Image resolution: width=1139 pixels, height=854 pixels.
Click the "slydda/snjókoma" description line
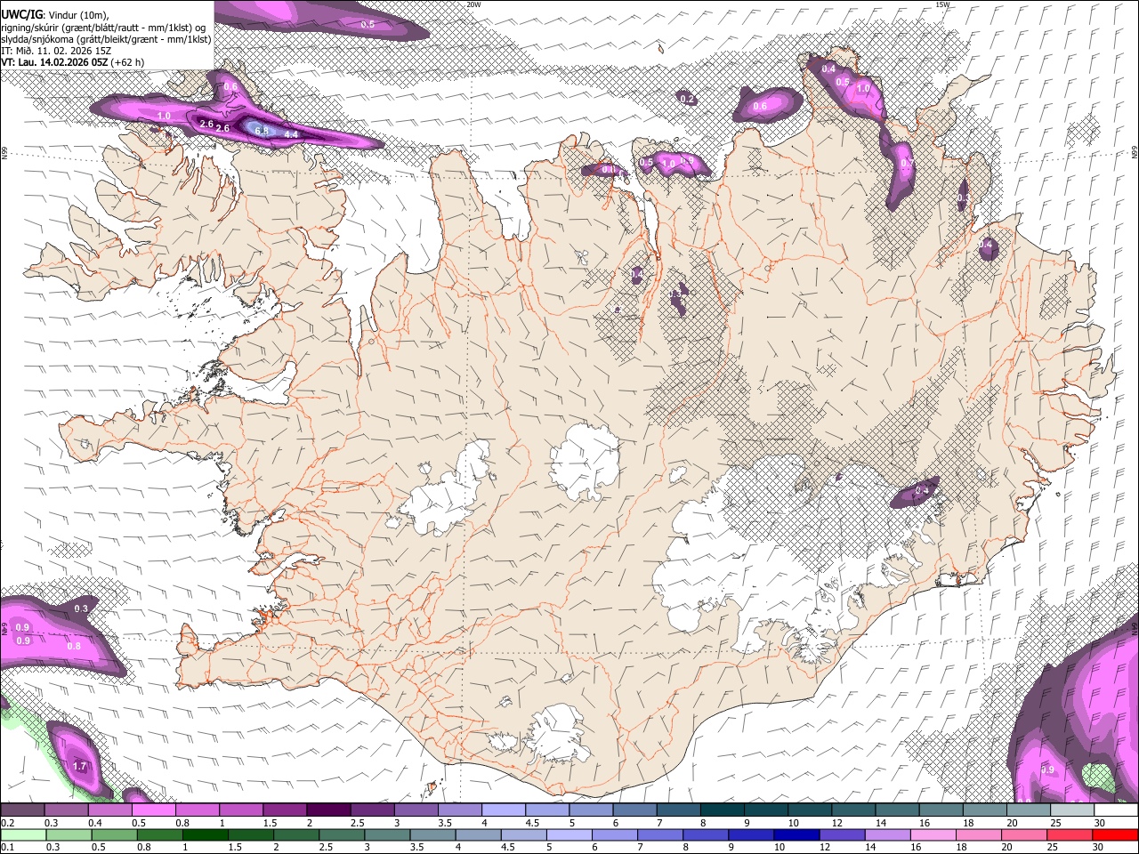coord(106,39)
